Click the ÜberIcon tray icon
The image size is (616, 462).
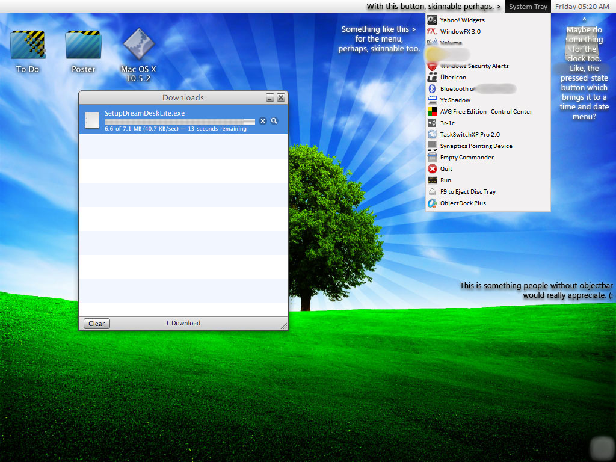[x=432, y=78]
